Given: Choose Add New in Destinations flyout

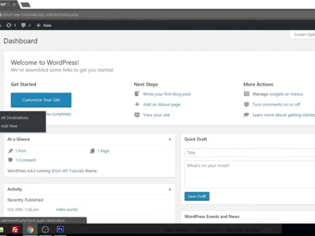Looking at the screenshot, I should [x=9, y=126].
